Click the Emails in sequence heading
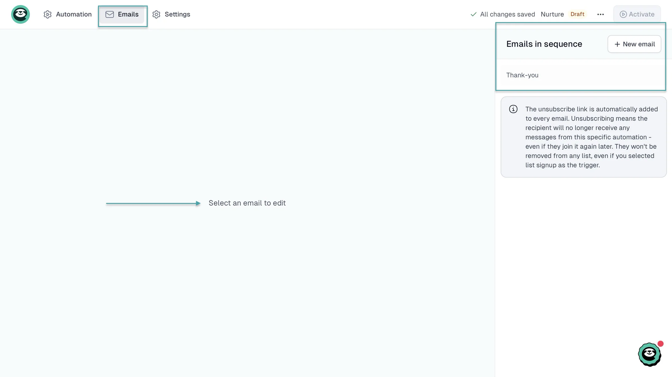 tap(544, 44)
